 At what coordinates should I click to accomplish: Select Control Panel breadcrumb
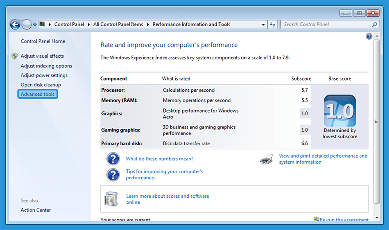pyautogui.click(x=69, y=24)
